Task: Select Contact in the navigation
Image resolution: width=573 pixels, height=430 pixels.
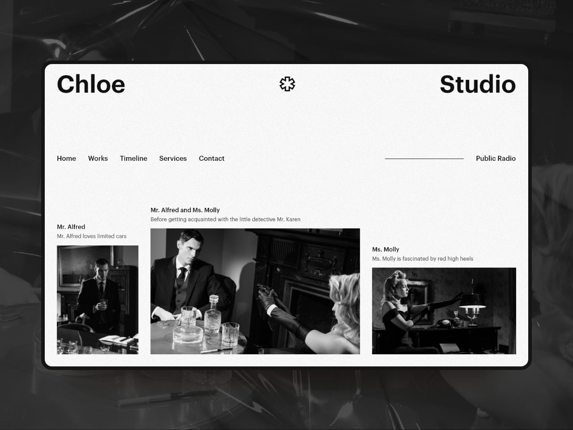Action: pos(211,159)
